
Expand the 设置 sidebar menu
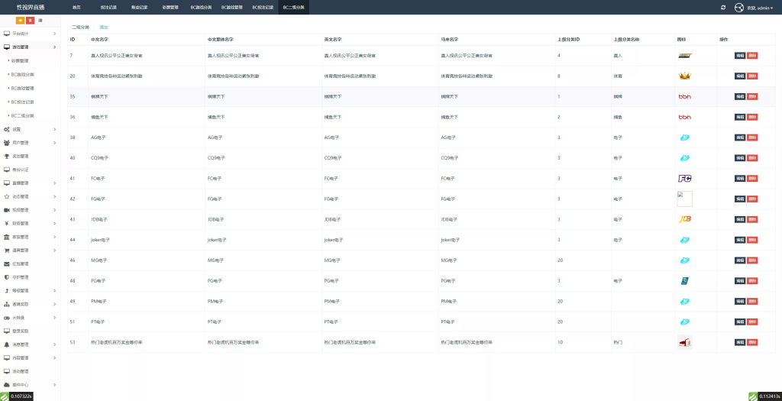(29, 129)
